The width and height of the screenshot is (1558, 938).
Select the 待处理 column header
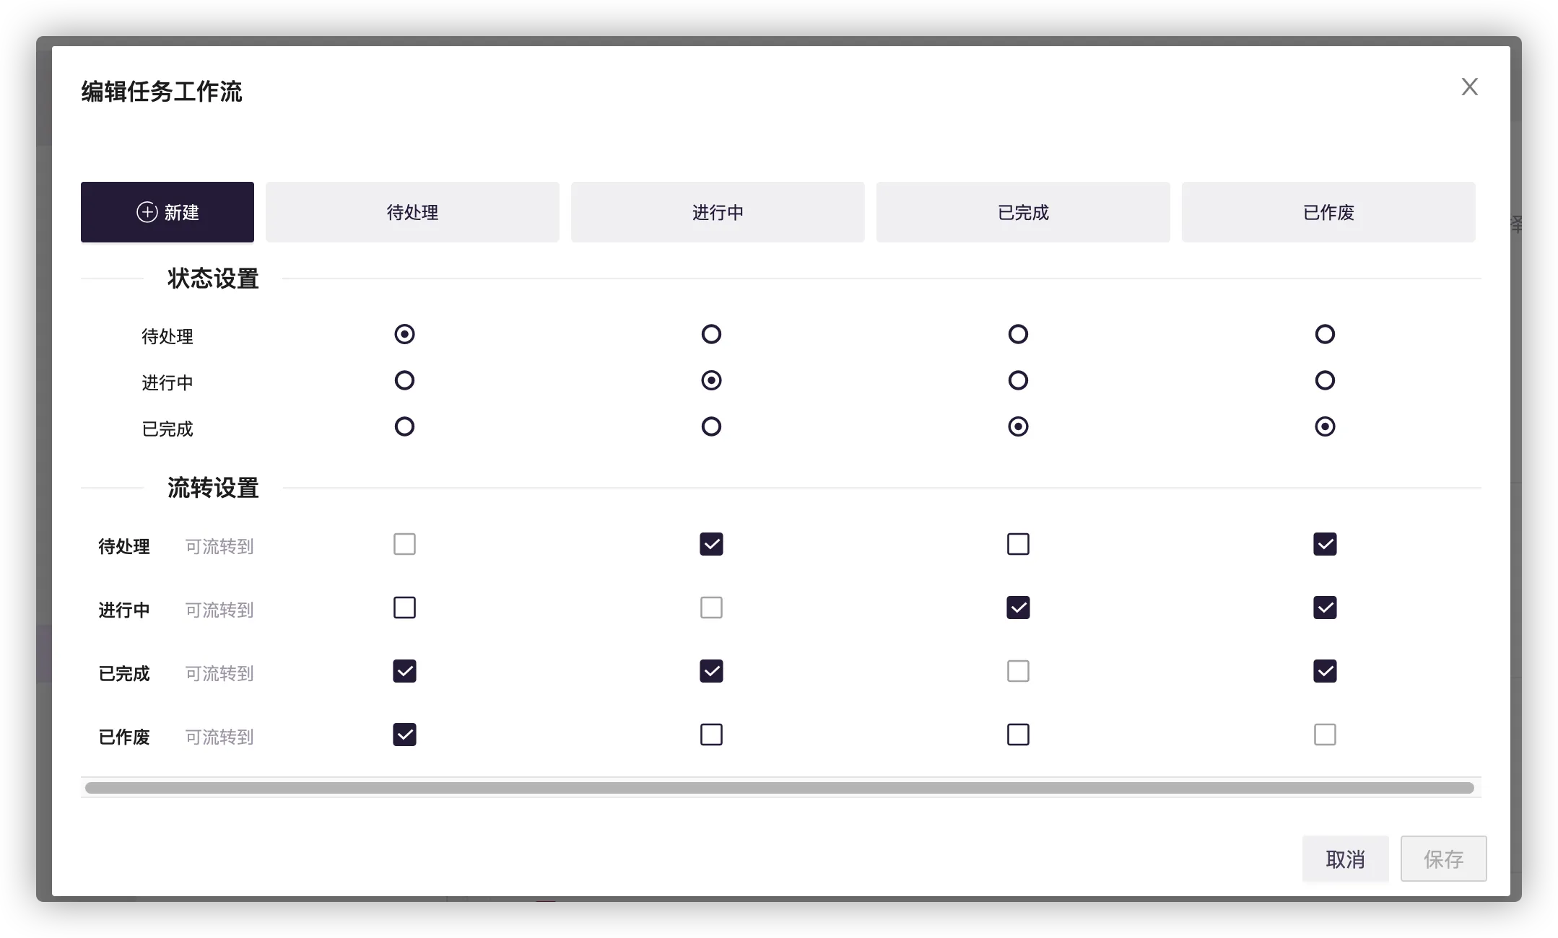(x=412, y=212)
